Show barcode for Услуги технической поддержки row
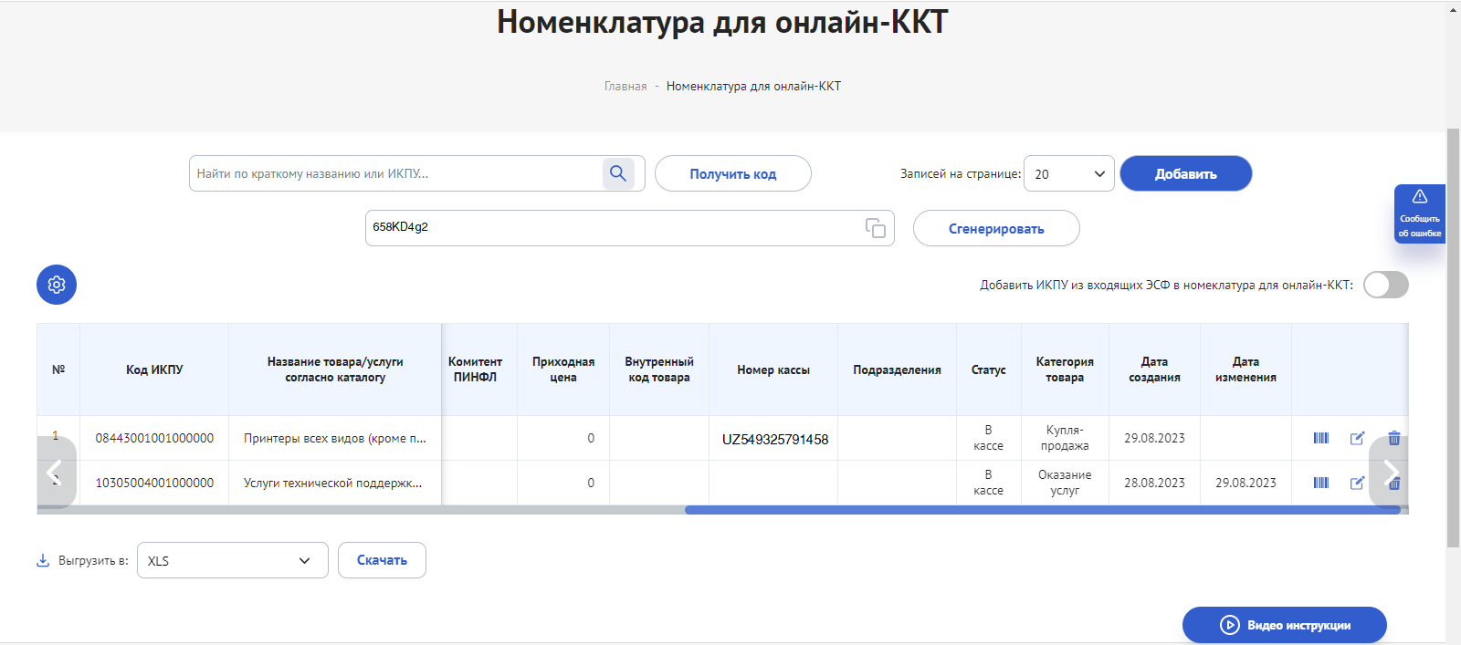1461x645 pixels. click(x=1320, y=483)
